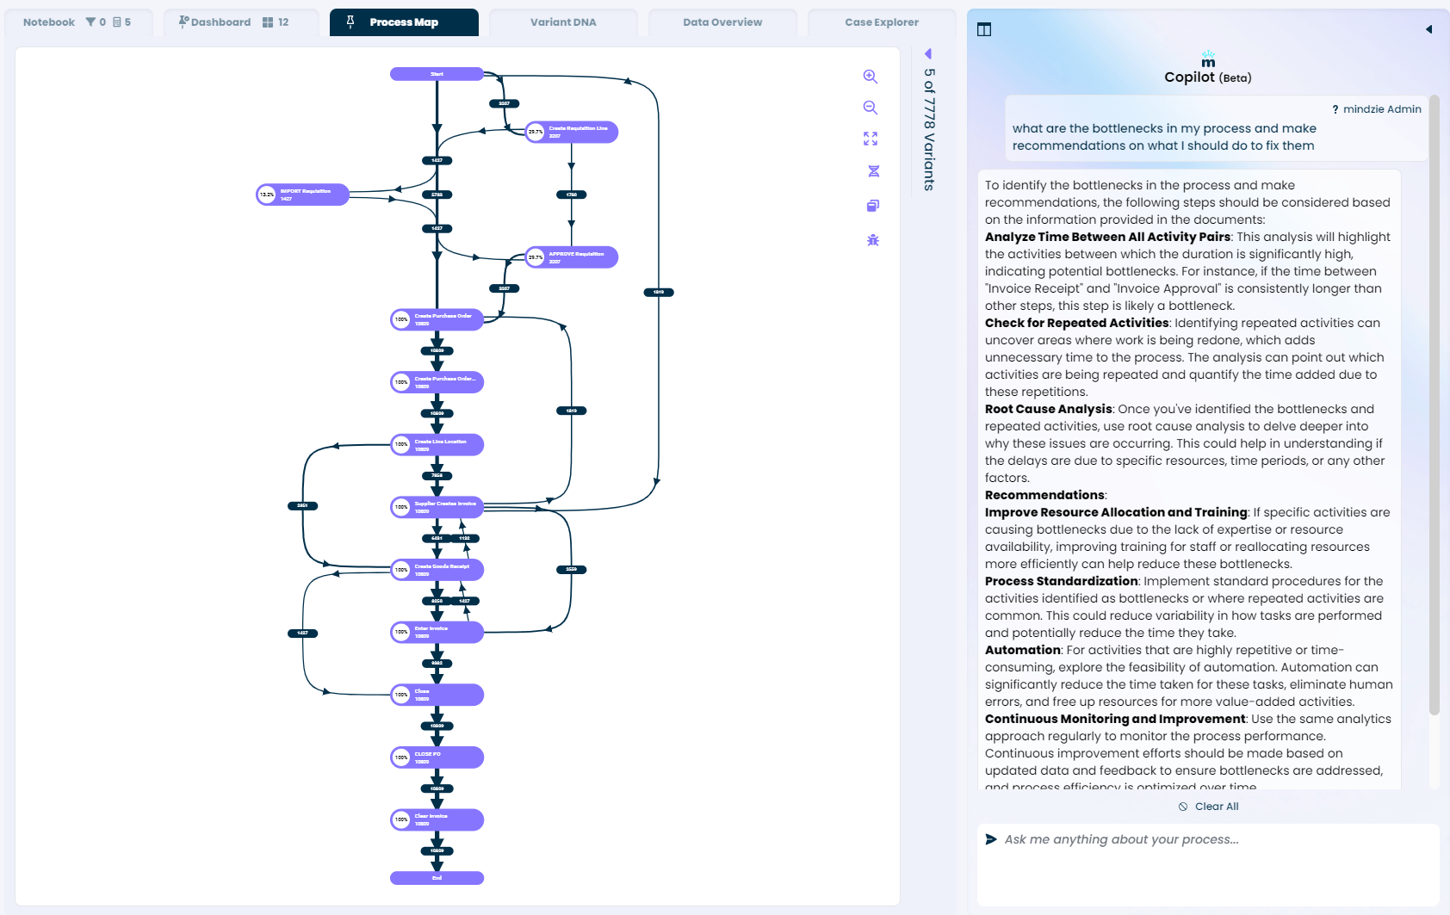Collapse the Variants side panel

click(928, 53)
